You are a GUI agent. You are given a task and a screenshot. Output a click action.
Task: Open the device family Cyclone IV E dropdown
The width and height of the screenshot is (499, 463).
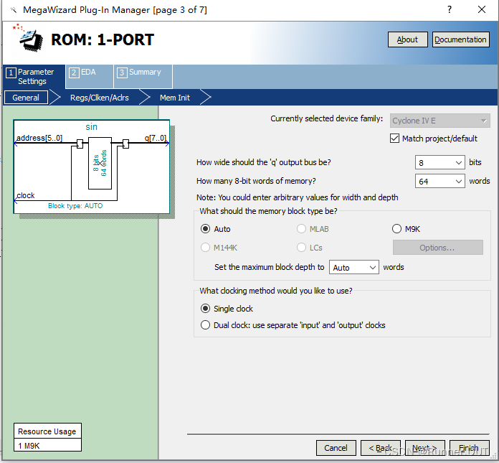click(439, 121)
